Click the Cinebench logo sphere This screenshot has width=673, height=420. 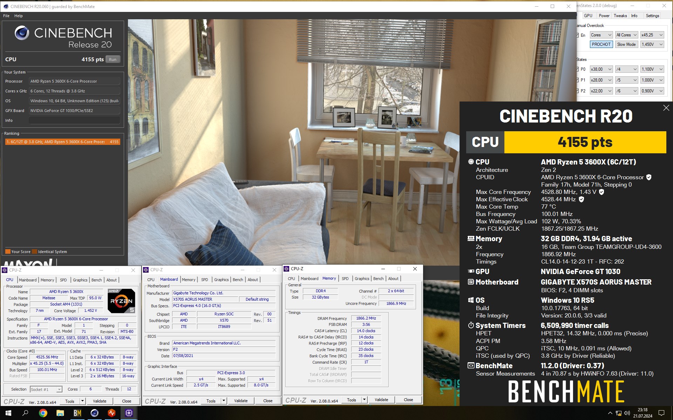tap(22, 33)
